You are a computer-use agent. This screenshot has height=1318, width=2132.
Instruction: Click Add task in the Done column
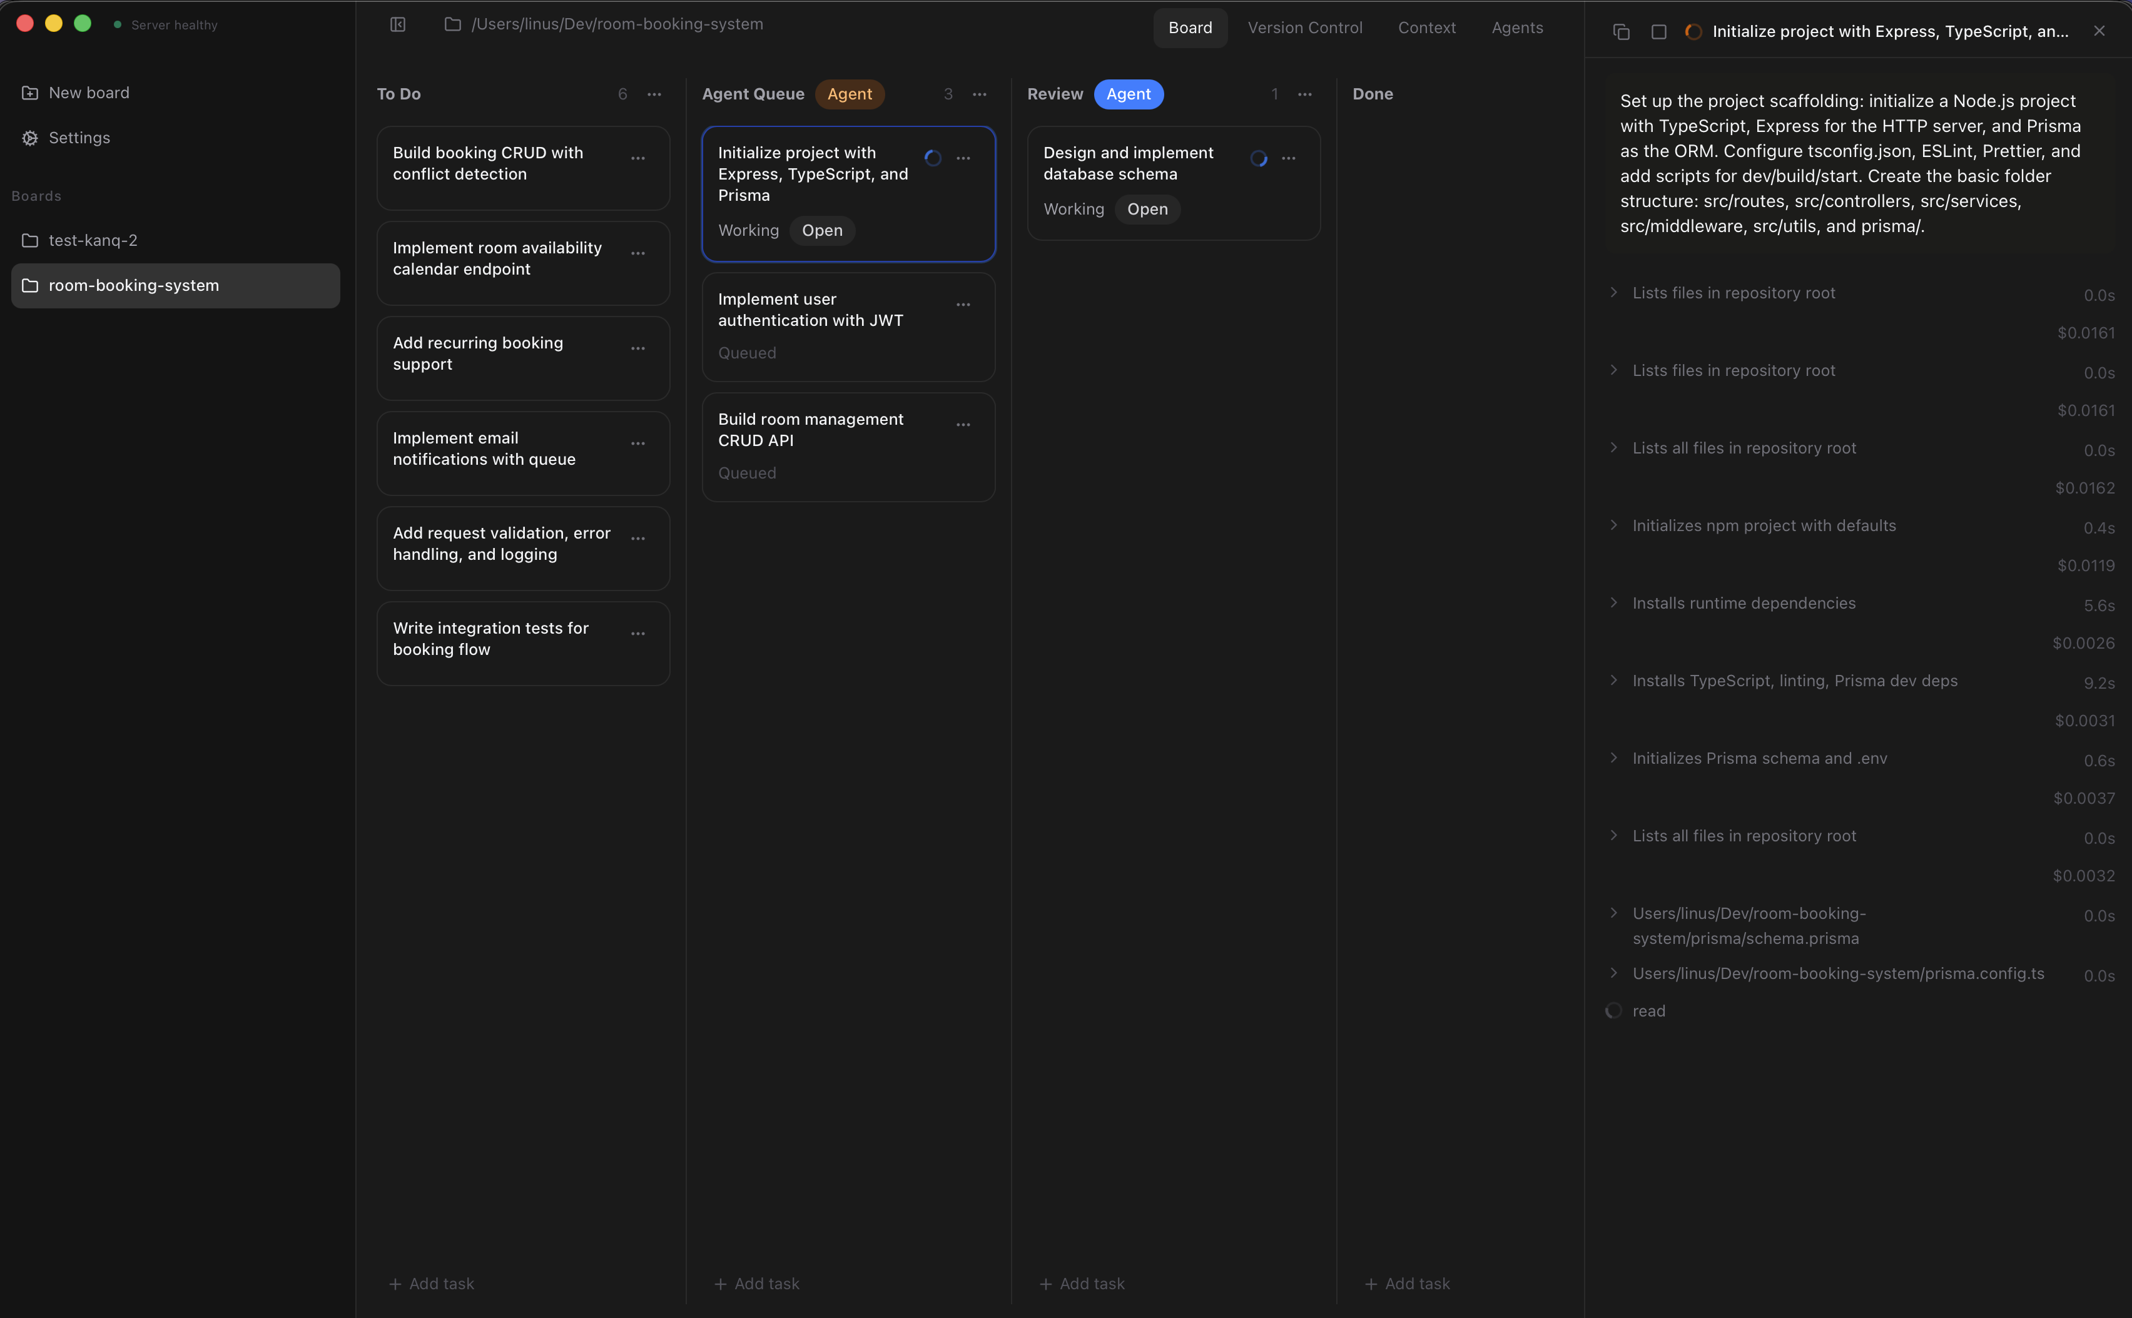tap(1407, 1283)
